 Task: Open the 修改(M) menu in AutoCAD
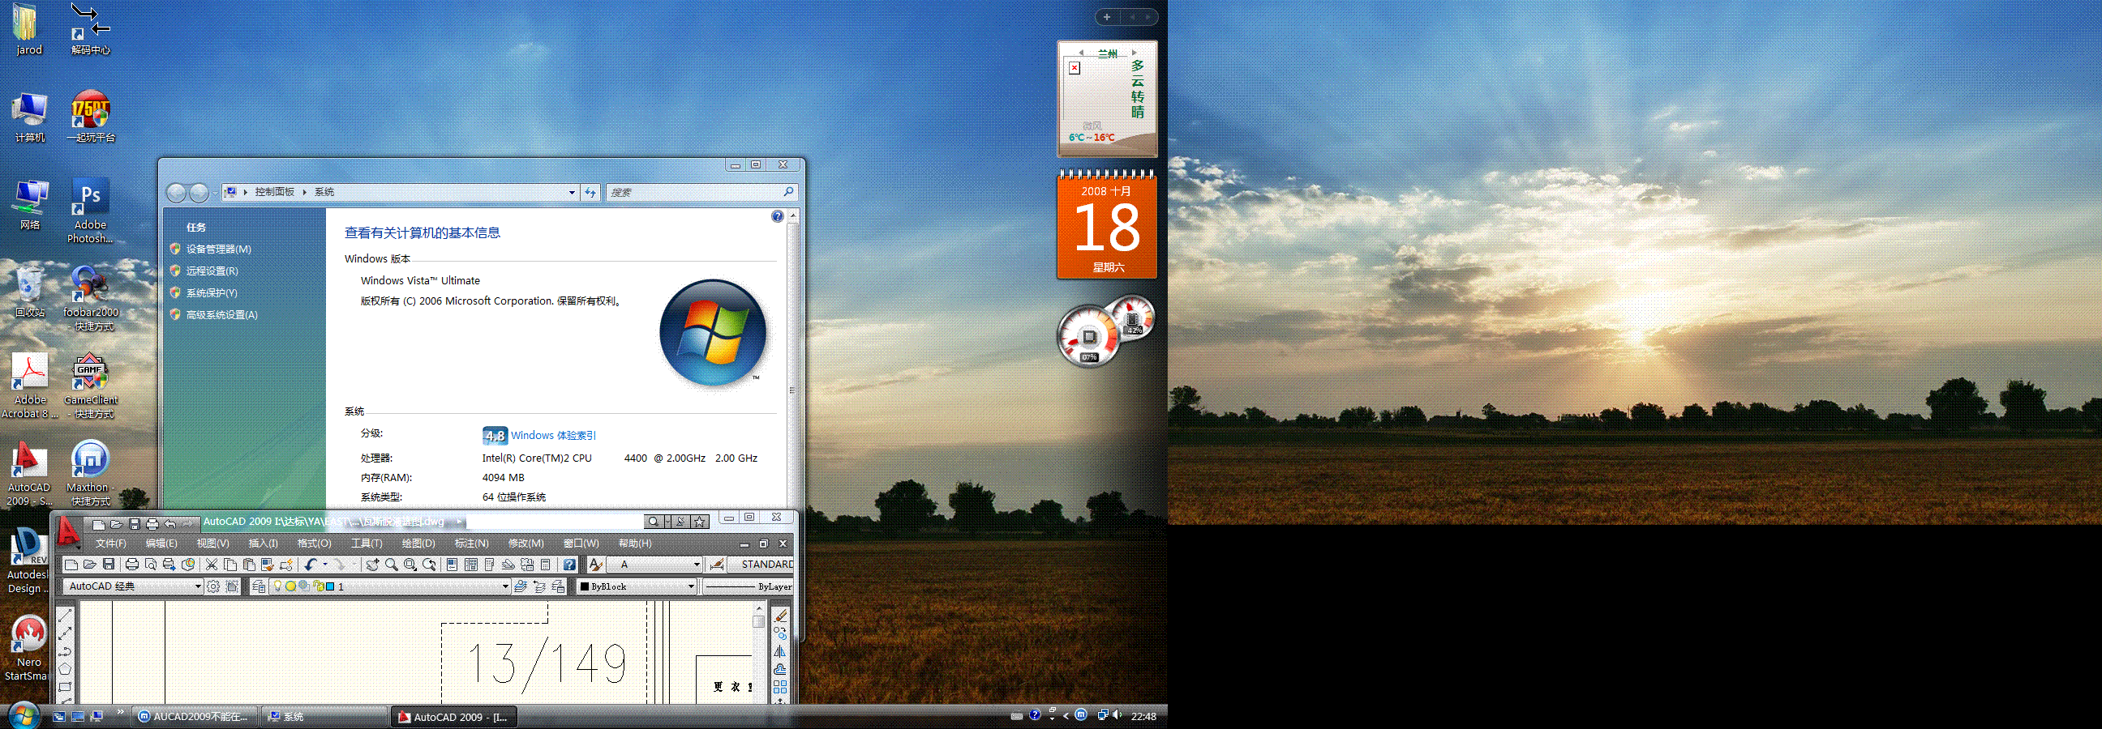526,543
